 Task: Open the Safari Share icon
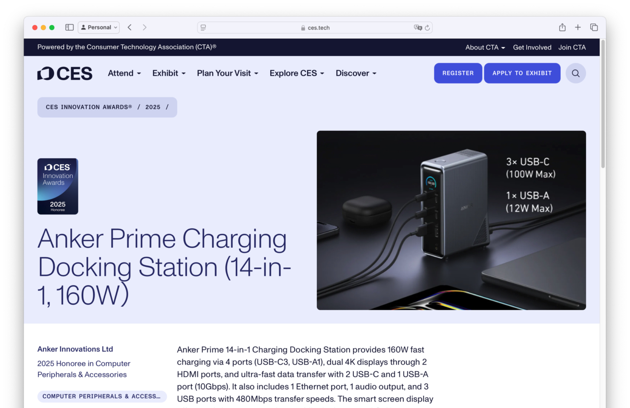click(x=562, y=28)
